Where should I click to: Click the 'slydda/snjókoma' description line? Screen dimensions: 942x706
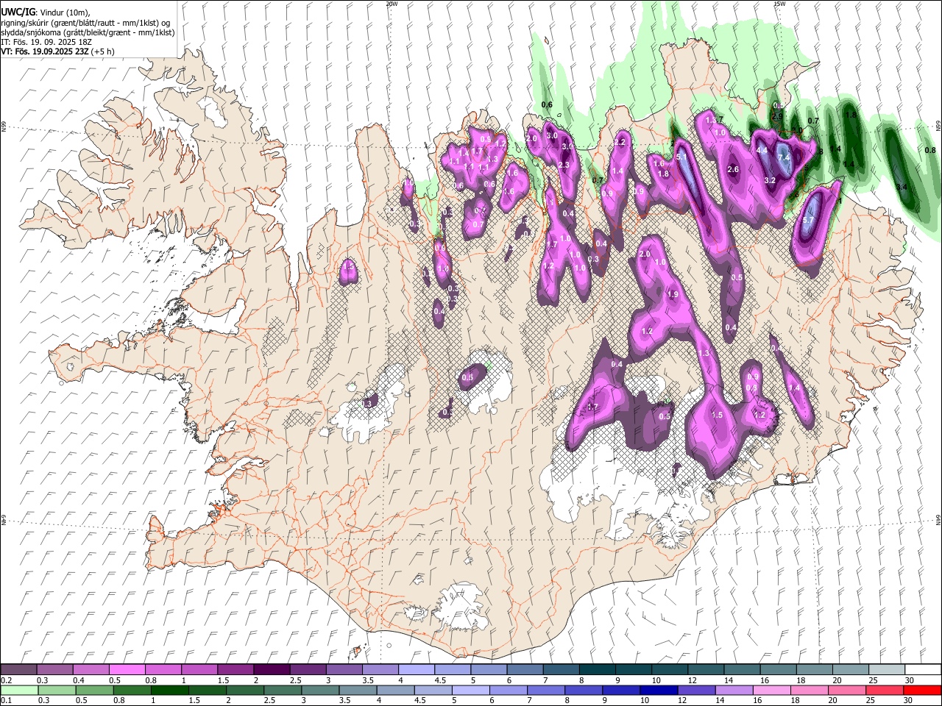(88, 32)
